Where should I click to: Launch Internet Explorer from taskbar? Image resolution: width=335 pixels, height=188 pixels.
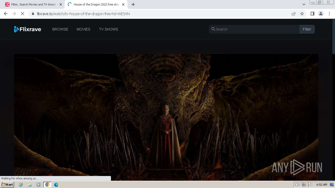coord(21,185)
